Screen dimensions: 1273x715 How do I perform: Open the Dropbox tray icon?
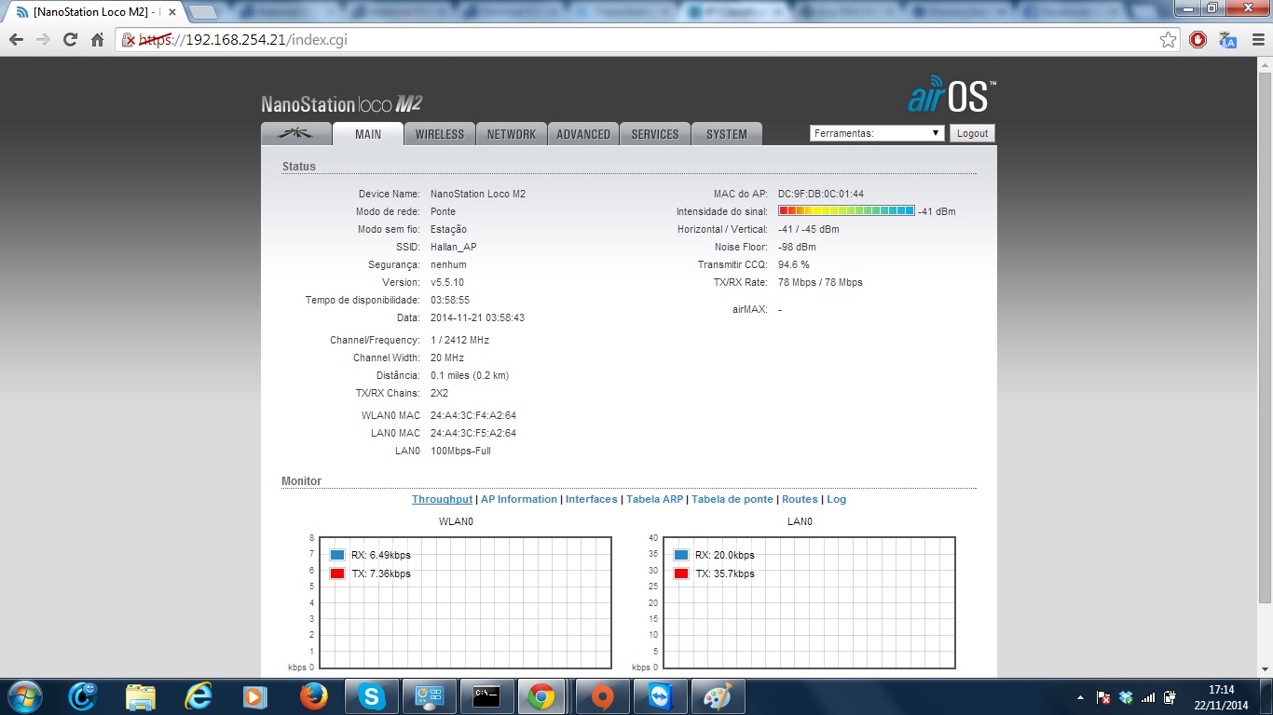click(x=1126, y=697)
